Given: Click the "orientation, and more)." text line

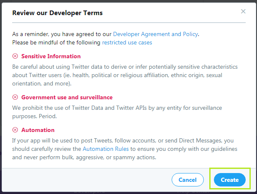Looking at the screenshot, I should pyautogui.click(x=42, y=84).
